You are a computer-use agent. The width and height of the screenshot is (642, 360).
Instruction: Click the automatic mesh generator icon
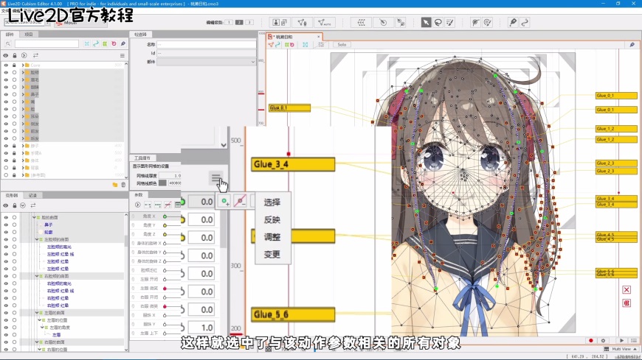pyautogui.click(x=324, y=23)
